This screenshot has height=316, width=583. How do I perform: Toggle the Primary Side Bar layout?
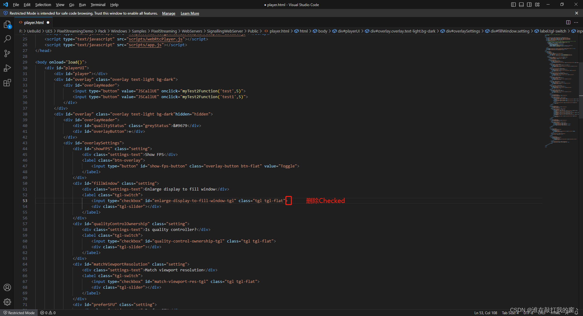[x=513, y=5]
